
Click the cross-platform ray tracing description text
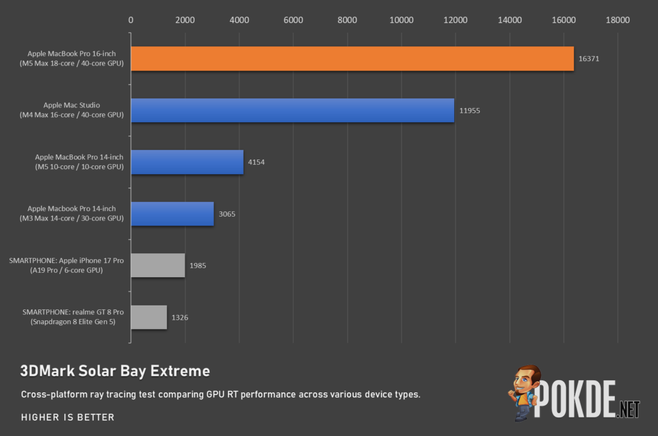pos(221,394)
